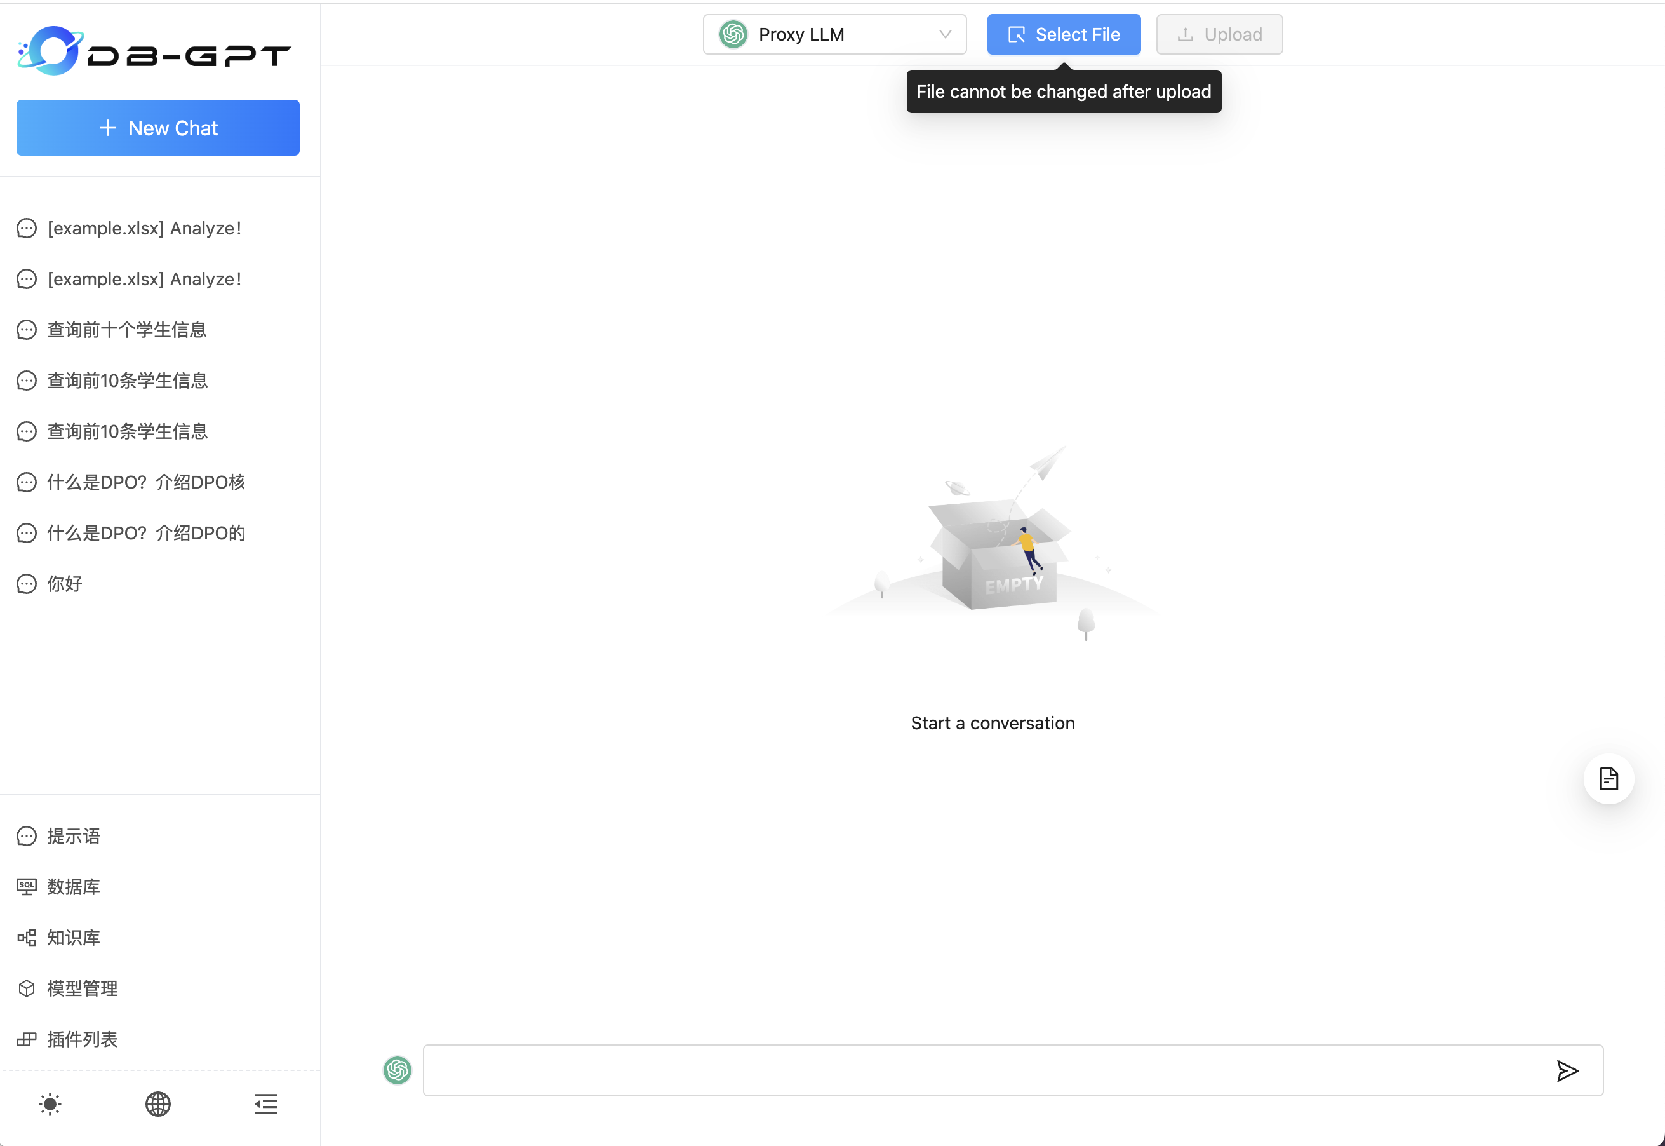Click the globe language switch icon
This screenshot has width=1665, height=1146.
coord(158,1103)
